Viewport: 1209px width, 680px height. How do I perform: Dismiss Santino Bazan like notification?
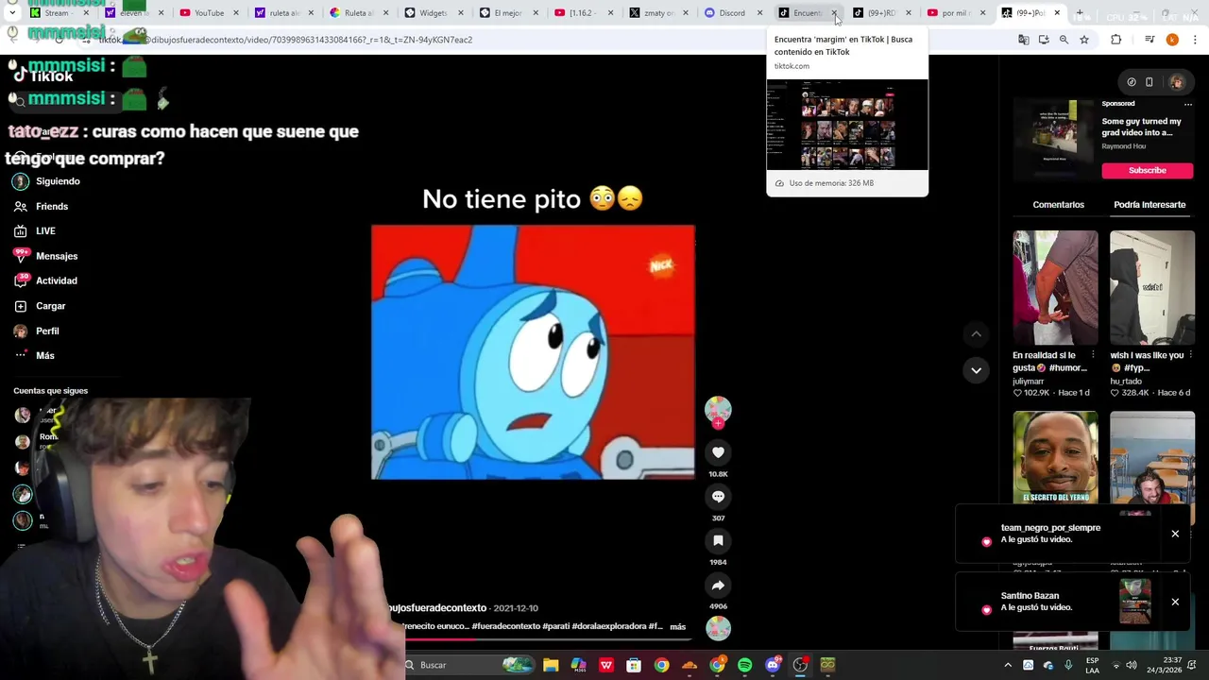click(1175, 602)
